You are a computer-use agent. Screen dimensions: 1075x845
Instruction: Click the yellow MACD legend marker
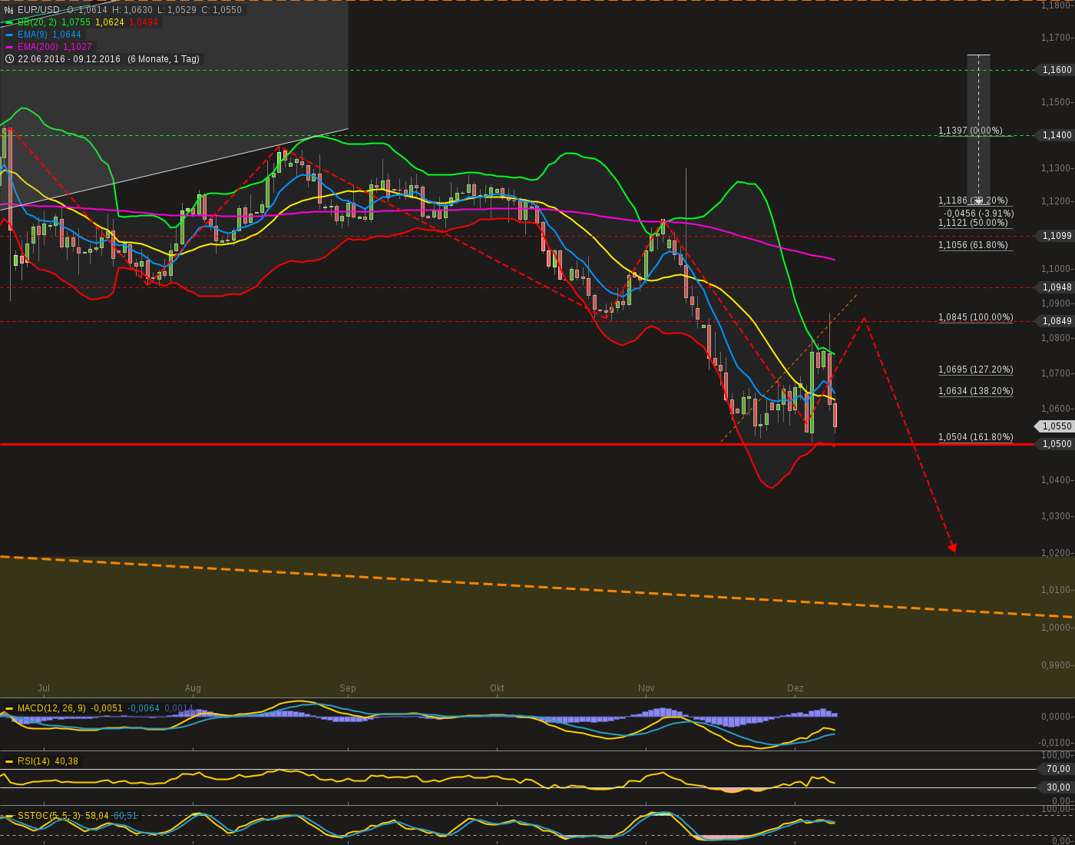click(x=9, y=708)
